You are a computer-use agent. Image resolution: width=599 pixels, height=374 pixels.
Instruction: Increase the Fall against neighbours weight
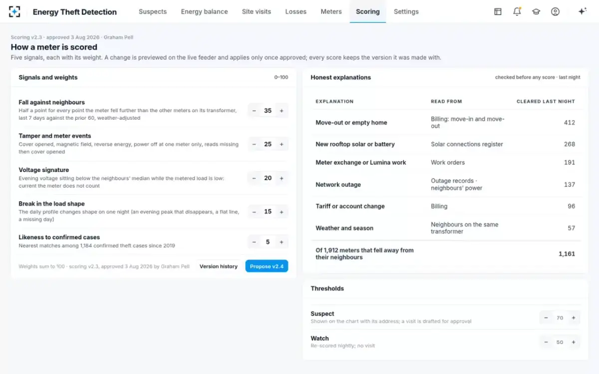282,111
